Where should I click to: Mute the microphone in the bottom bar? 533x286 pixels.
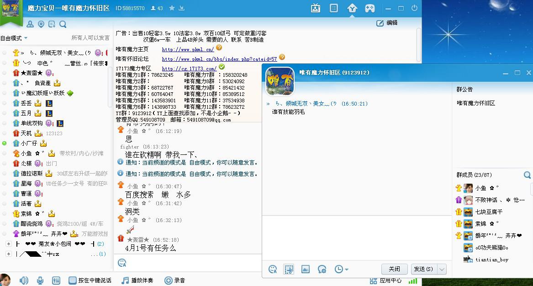[x=40, y=280]
